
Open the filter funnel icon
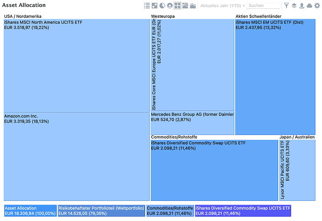(x=287, y=6)
